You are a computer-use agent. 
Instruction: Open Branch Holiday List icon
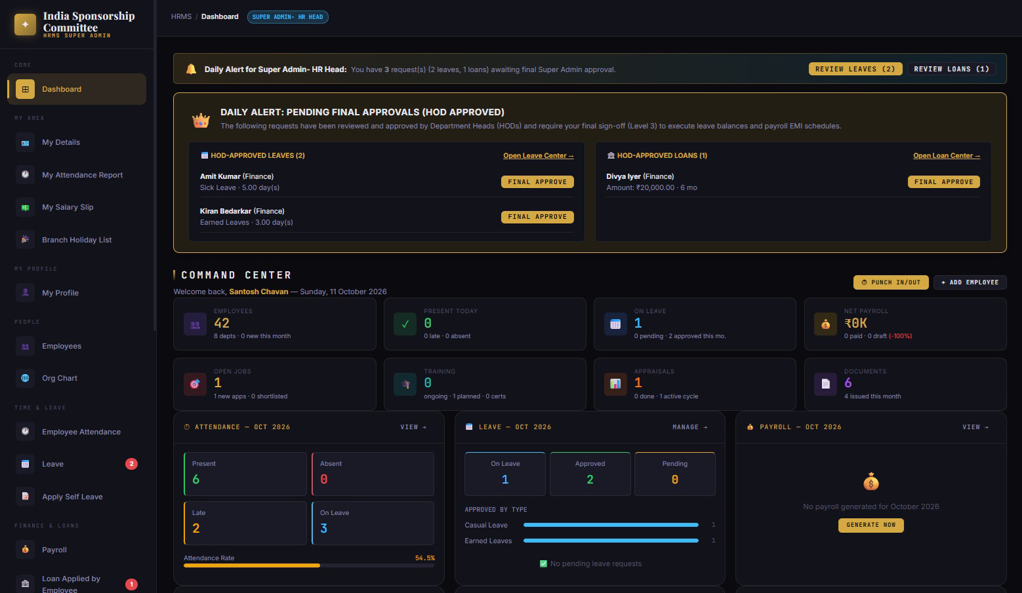coord(25,240)
